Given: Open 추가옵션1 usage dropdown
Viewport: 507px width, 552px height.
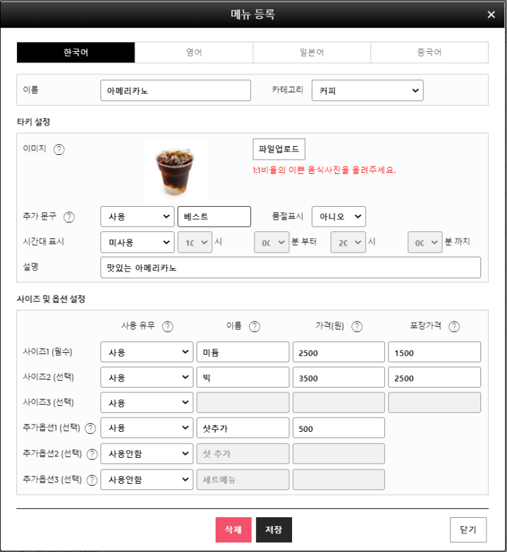Looking at the screenshot, I should (147, 428).
